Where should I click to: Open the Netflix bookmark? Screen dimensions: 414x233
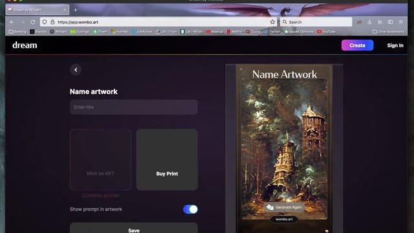(x=234, y=32)
